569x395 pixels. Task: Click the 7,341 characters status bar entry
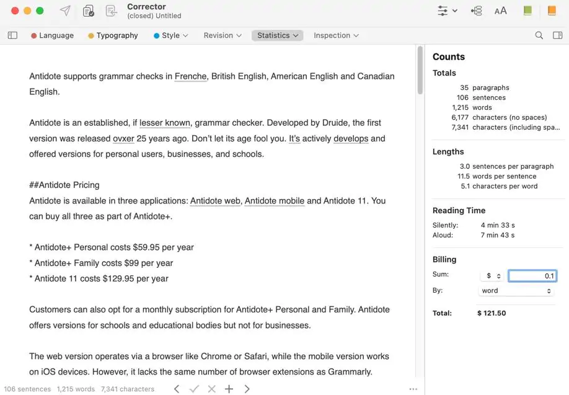click(x=127, y=389)
